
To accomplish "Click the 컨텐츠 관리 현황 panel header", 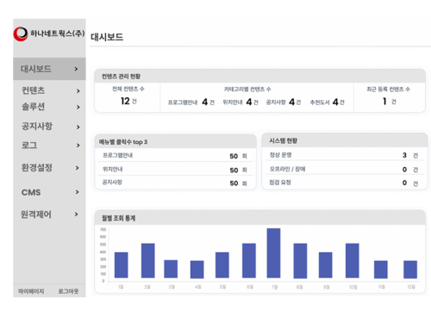I will (x=259, y=77).
